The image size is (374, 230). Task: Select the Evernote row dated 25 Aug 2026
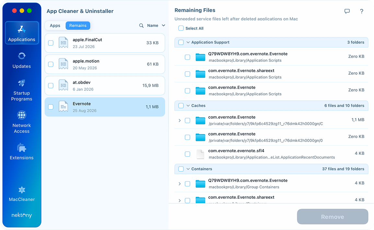(105, 107)
